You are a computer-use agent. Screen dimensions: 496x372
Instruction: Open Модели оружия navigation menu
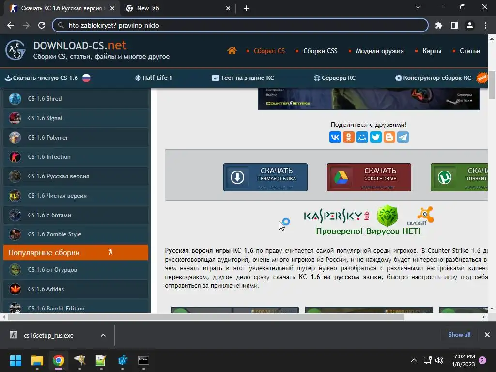pos(380,51)
